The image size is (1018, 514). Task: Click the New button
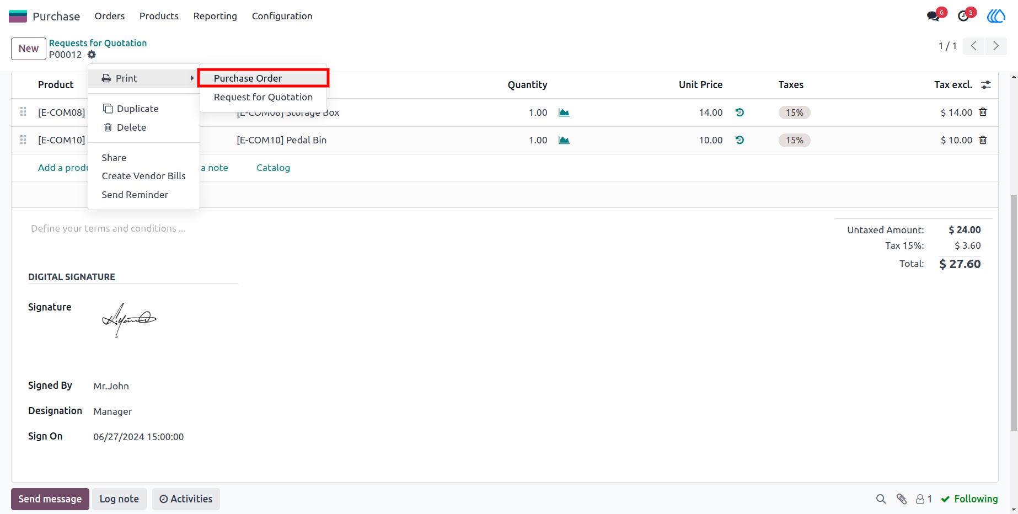29,49
